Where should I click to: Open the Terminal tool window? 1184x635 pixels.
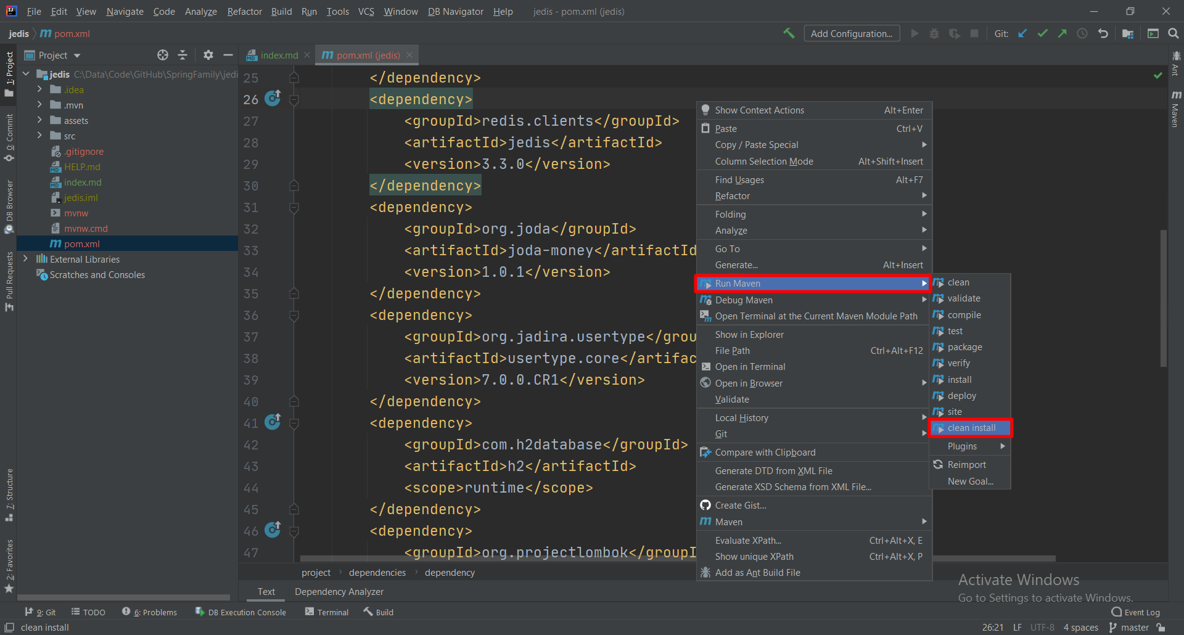(327, 612)
